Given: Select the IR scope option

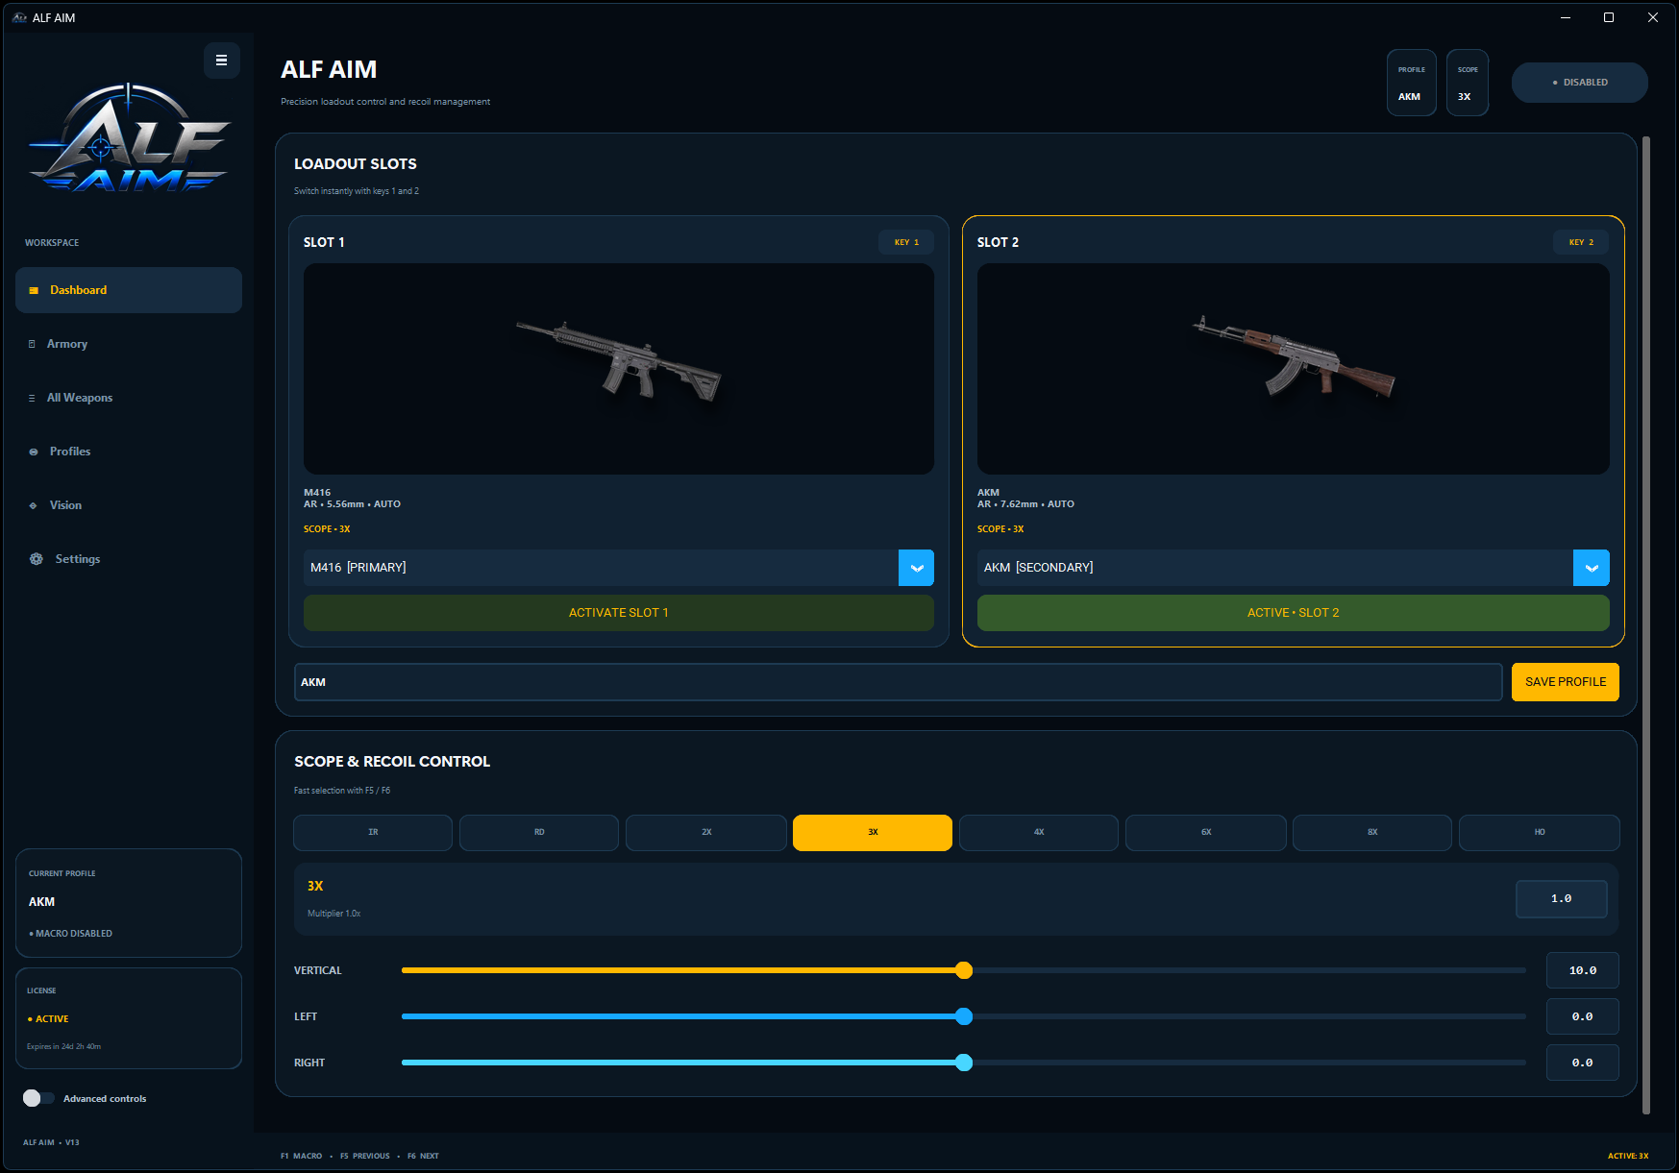Looking at the screenshot, I should [373, 832].
